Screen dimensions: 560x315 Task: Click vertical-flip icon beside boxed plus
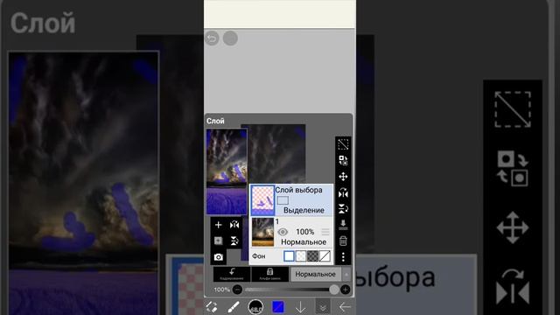(x=234, y=241)
